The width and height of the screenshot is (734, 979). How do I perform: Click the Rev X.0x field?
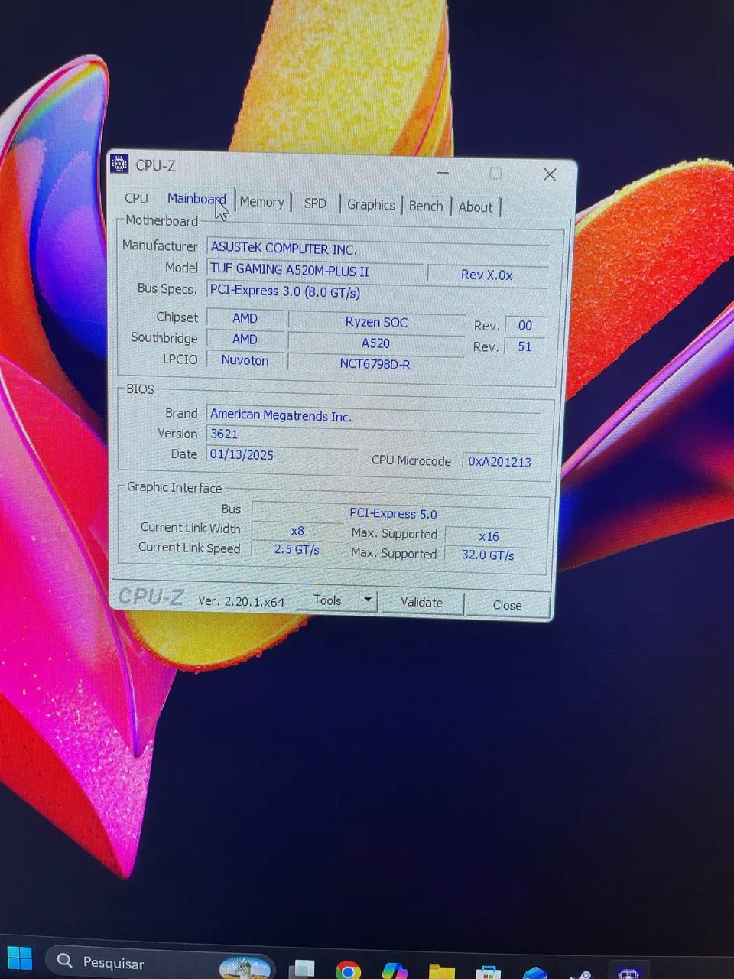tap(487, 275)
